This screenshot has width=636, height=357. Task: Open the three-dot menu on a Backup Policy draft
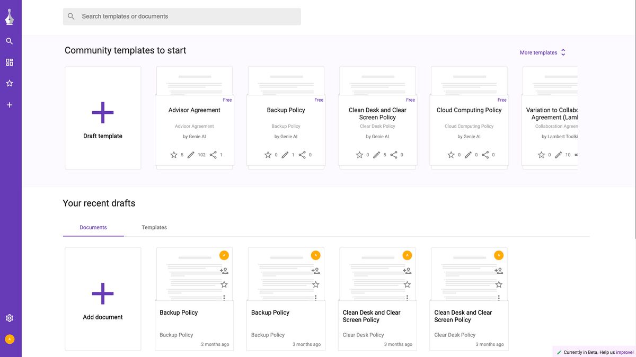pos(224,297)
